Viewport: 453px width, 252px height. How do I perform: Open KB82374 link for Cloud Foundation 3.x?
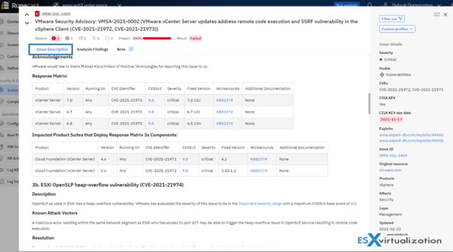click(259, 171)
